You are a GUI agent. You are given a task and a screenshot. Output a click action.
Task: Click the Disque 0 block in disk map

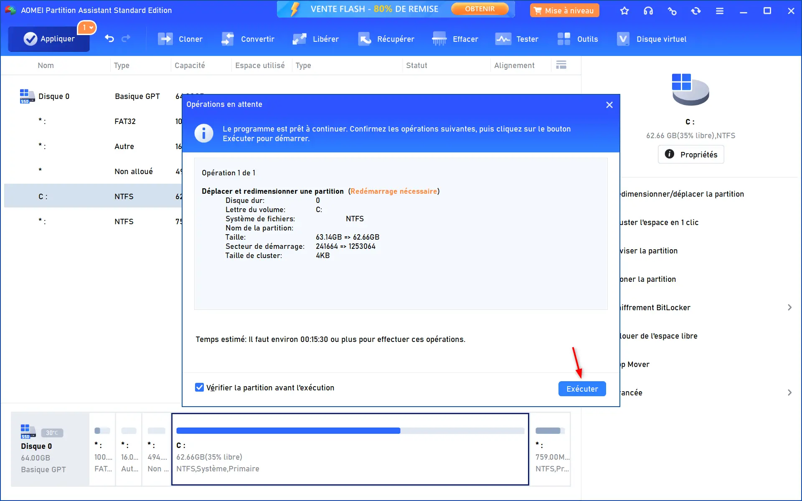click(50, 449)
